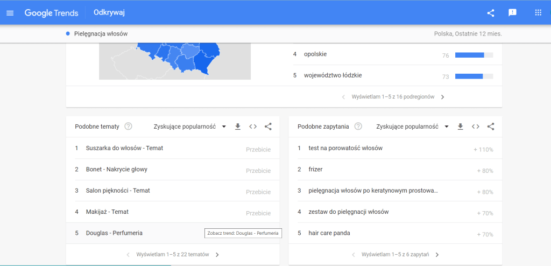
Task: Embed the Podobne zapytania widget
Action: (476, 127)
